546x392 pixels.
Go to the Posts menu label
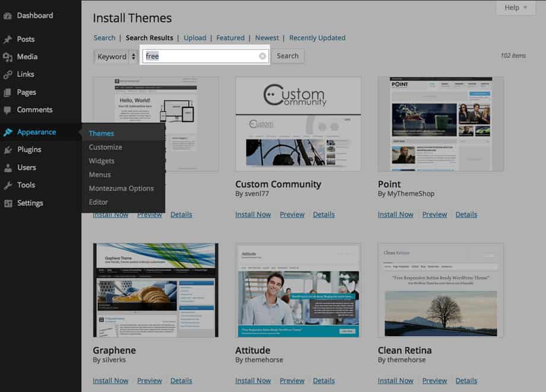pos(26,39)
